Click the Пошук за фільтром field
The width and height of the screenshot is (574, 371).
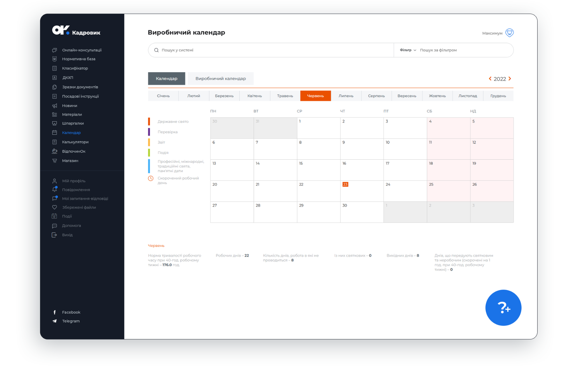[x=465, y=50]
